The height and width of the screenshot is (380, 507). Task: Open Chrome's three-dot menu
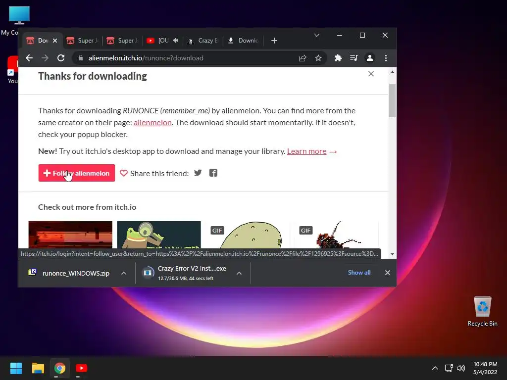pos(386,58)
